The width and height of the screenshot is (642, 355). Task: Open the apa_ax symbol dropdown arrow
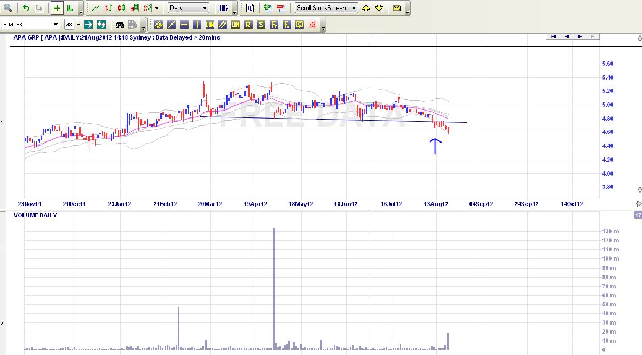[57, 24]
